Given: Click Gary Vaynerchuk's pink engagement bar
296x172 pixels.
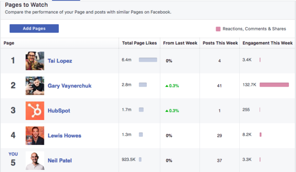Looking at the screenshot, I should [x=274, y=85].
